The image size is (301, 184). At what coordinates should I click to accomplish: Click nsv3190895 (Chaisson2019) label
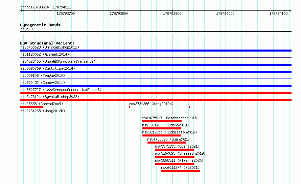click(181, 153)
